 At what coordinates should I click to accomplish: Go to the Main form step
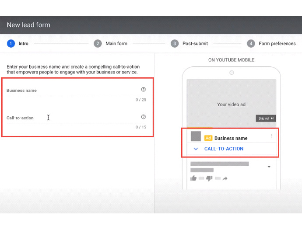pyautogui.click(x=111, y=43)
